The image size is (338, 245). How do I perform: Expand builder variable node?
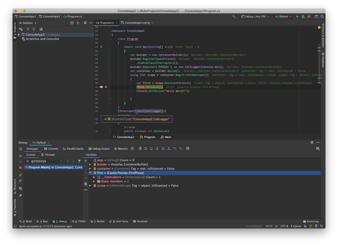click(90, 164)
